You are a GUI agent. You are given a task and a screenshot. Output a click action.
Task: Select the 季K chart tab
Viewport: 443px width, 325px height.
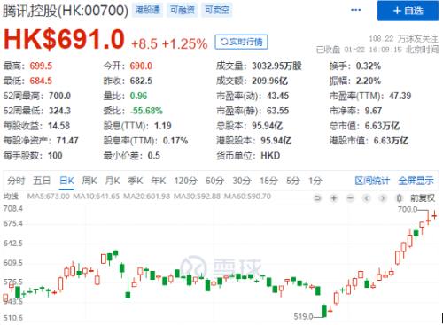point(136,181)
